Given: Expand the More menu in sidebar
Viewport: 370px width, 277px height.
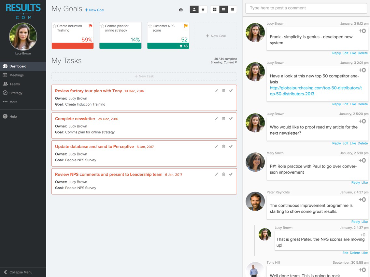Looking at the screenshot, I should click(x=23, y=102).
